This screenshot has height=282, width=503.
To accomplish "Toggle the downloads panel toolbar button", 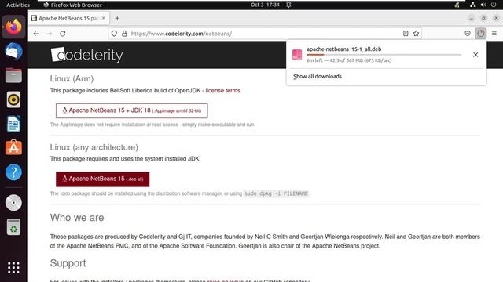I will 480,33.
